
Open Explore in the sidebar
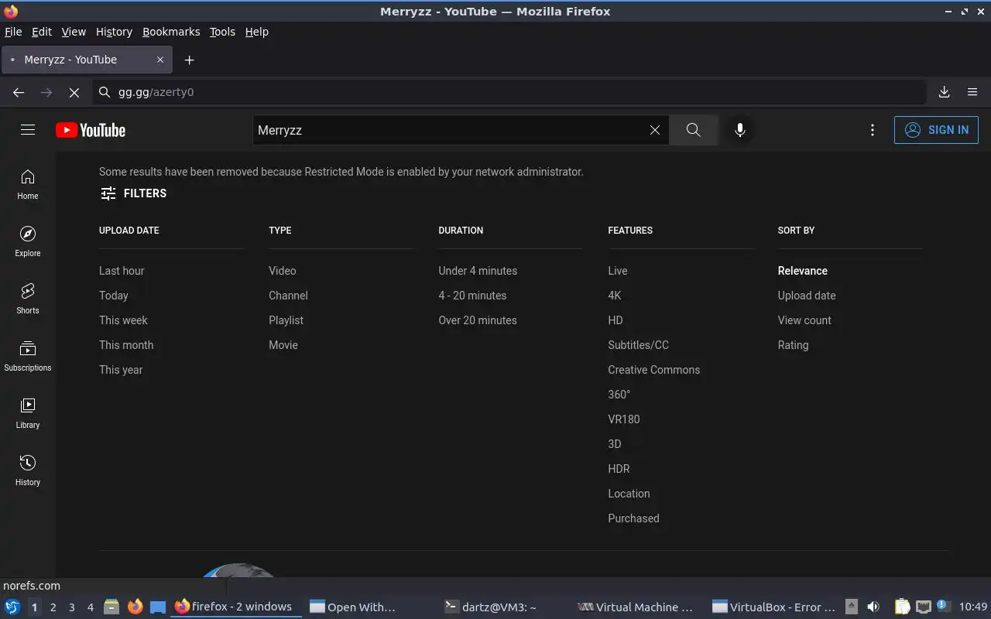[x=28, y=241]
